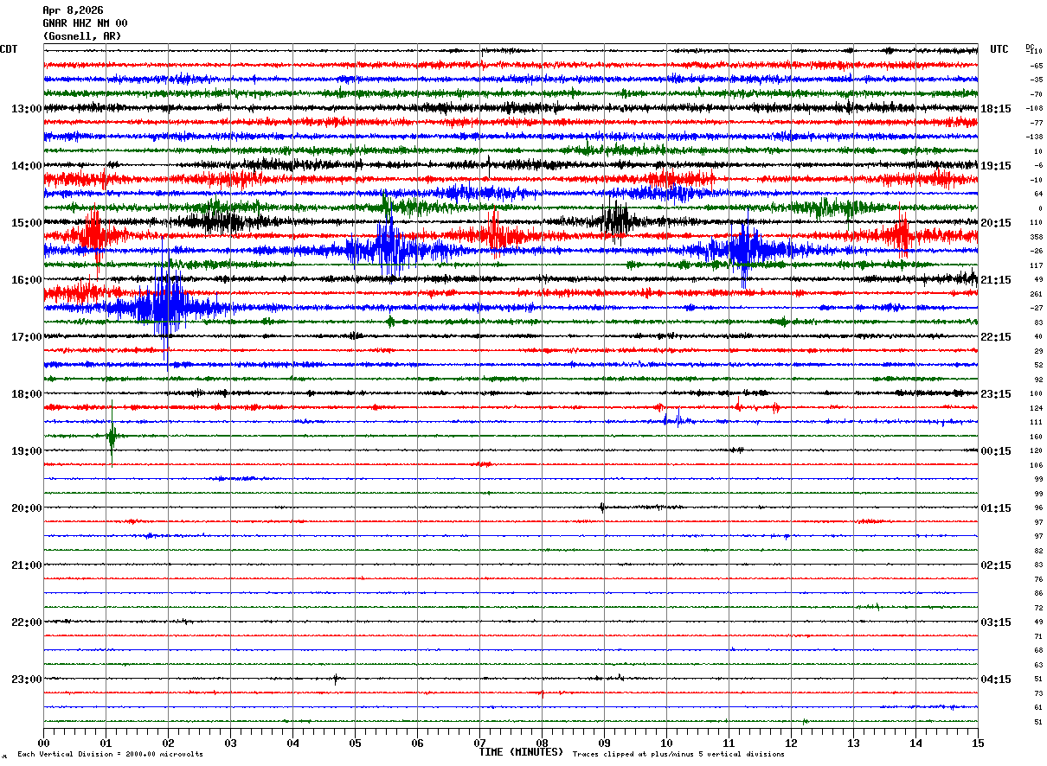
Task: Click the Apr 8, 2026 date header
Action: click(73, 10)
